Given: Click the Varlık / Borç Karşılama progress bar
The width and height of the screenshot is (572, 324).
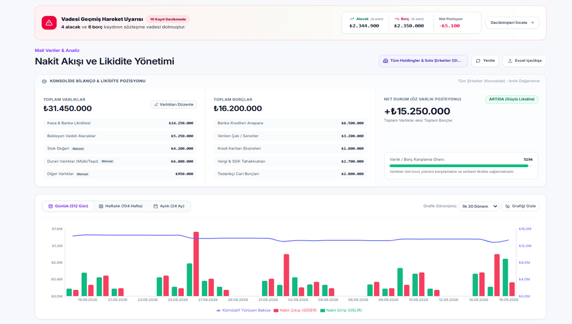Looking at the screenshot, I should pyautogui.click(x=460, y=166).
